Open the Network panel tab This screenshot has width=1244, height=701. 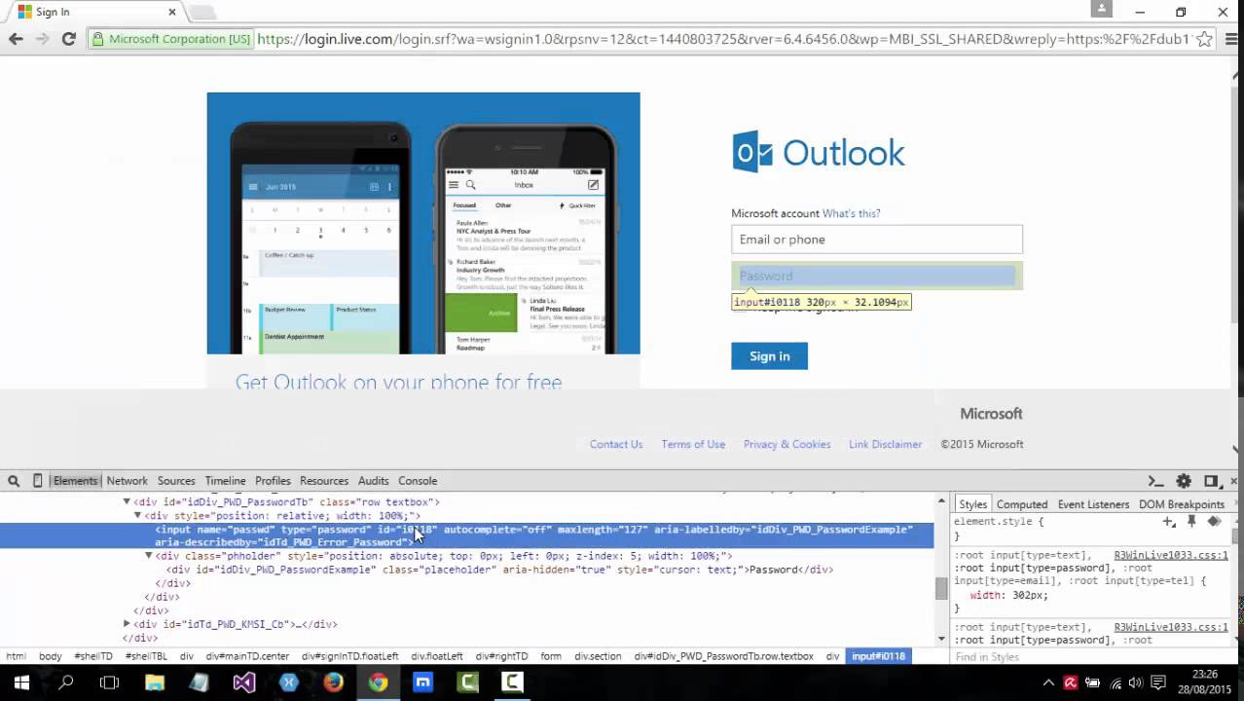(x=127, y=481)
